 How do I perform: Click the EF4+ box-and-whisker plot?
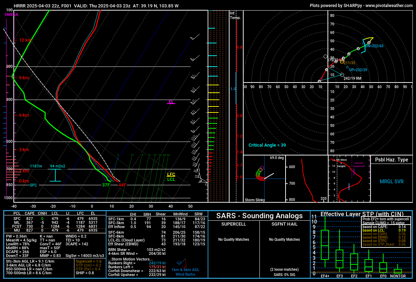coord(325,245)
